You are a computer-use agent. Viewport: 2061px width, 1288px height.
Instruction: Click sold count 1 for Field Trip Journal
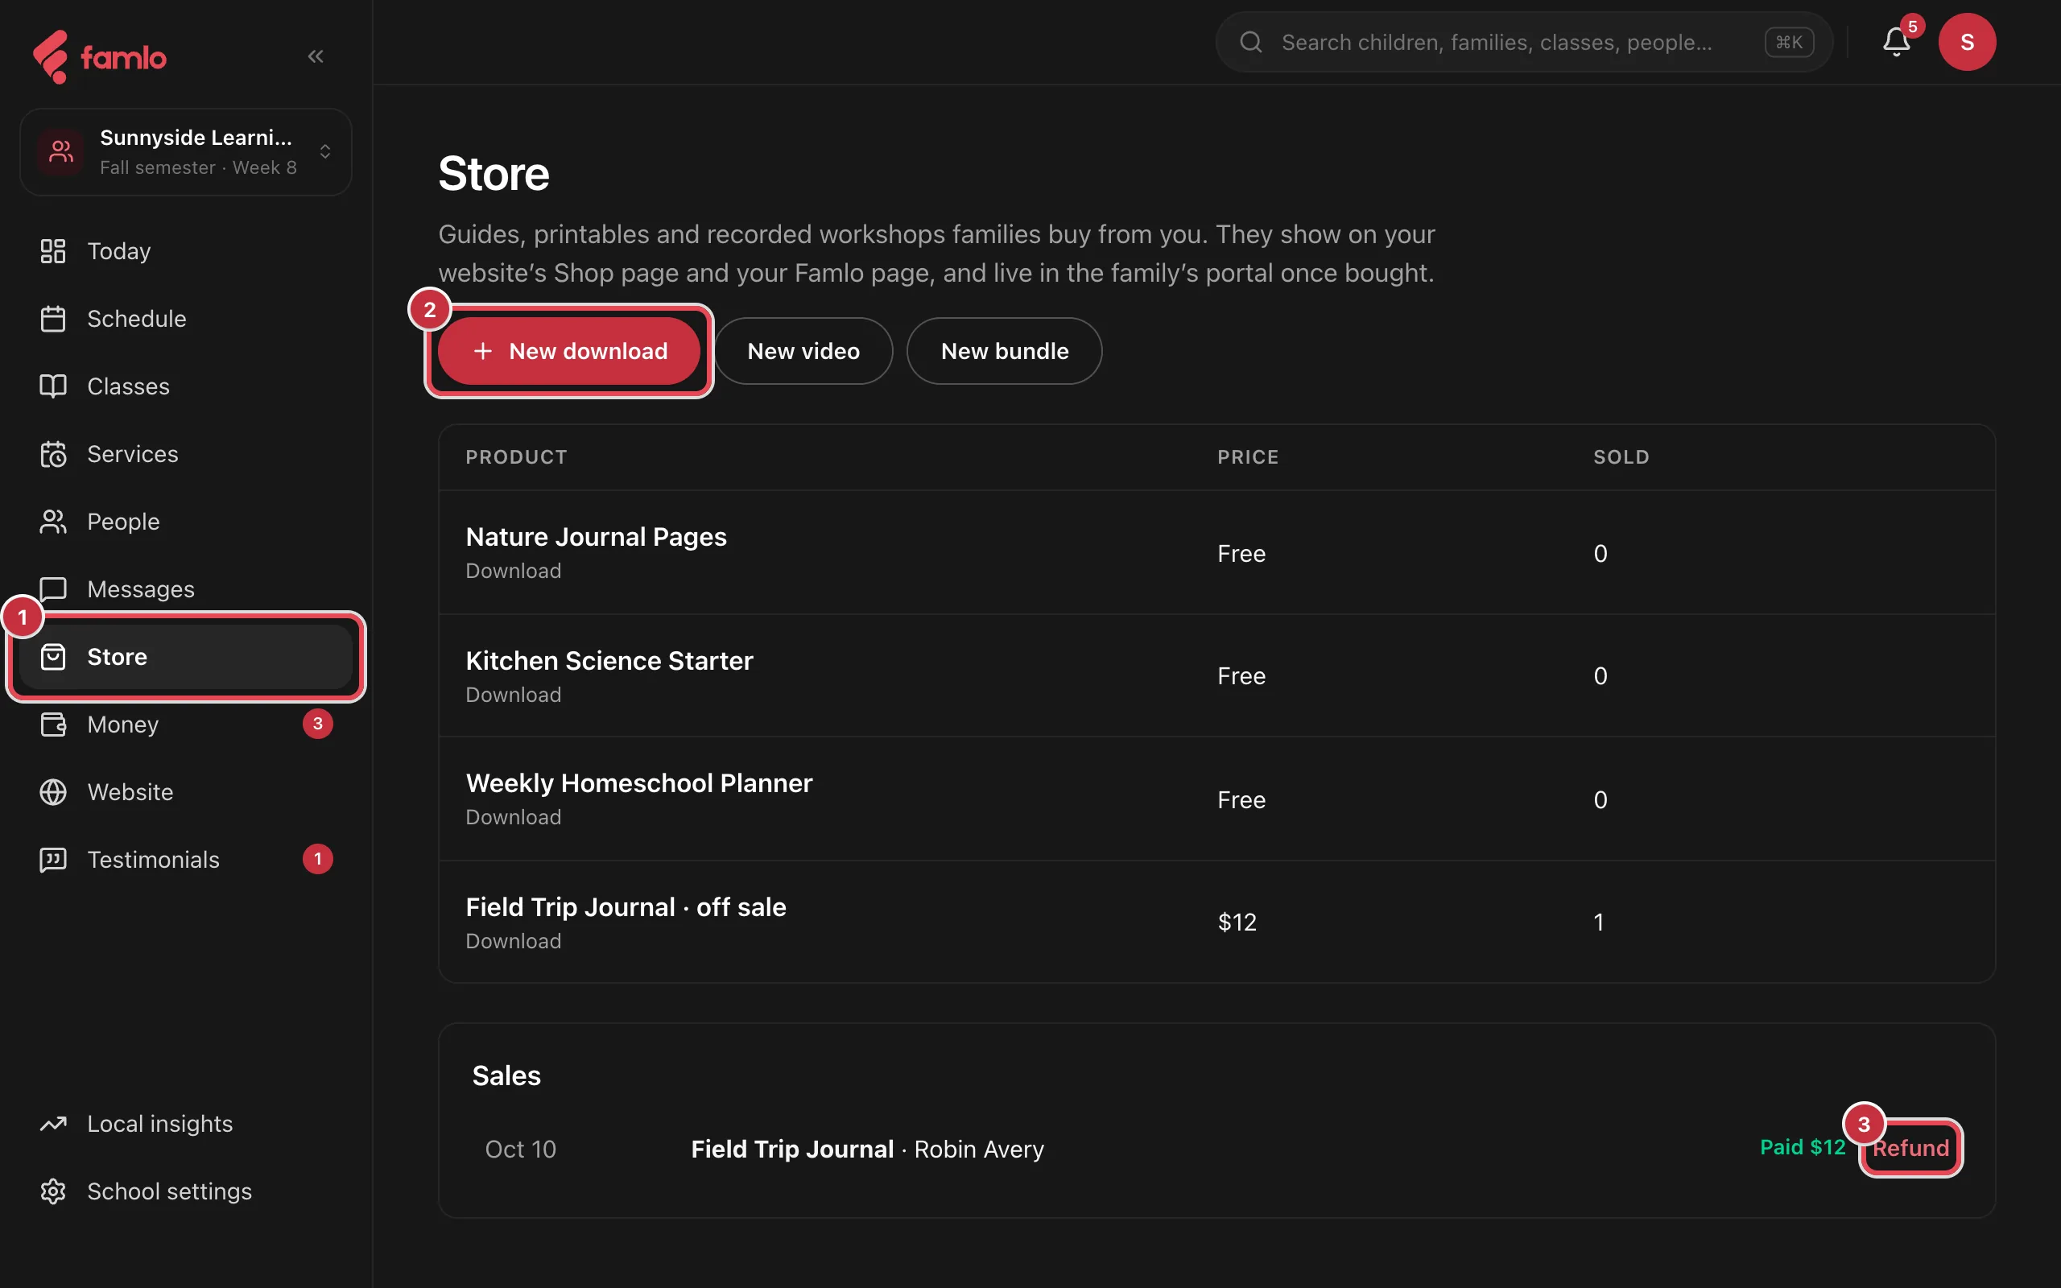pyautogui.click(x=1599, y=923)
